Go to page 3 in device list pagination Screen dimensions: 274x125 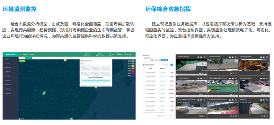(162, 116)
